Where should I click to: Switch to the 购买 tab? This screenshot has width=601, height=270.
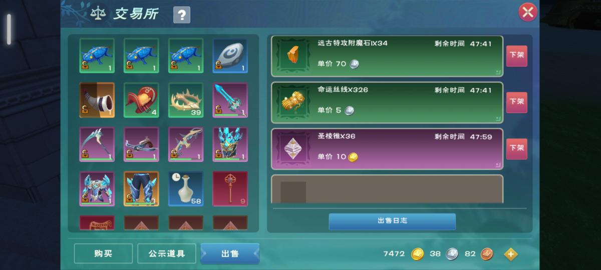[103, 253]
